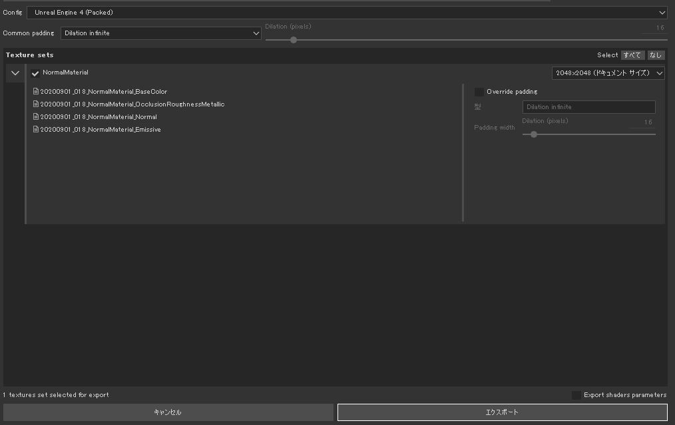Select 20200901_018_NormalMaterial_Normal entry
Screen dimensions: 675x425
[x=98, y=117]
